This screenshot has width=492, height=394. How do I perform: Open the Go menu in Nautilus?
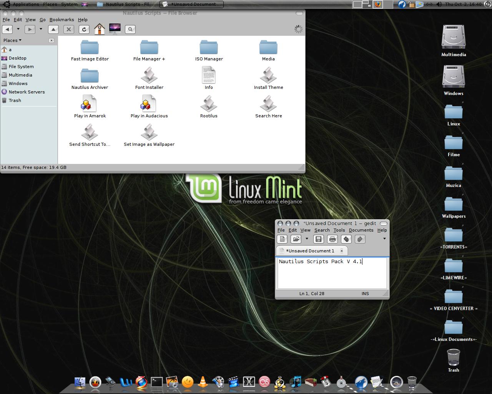point(43,20)
